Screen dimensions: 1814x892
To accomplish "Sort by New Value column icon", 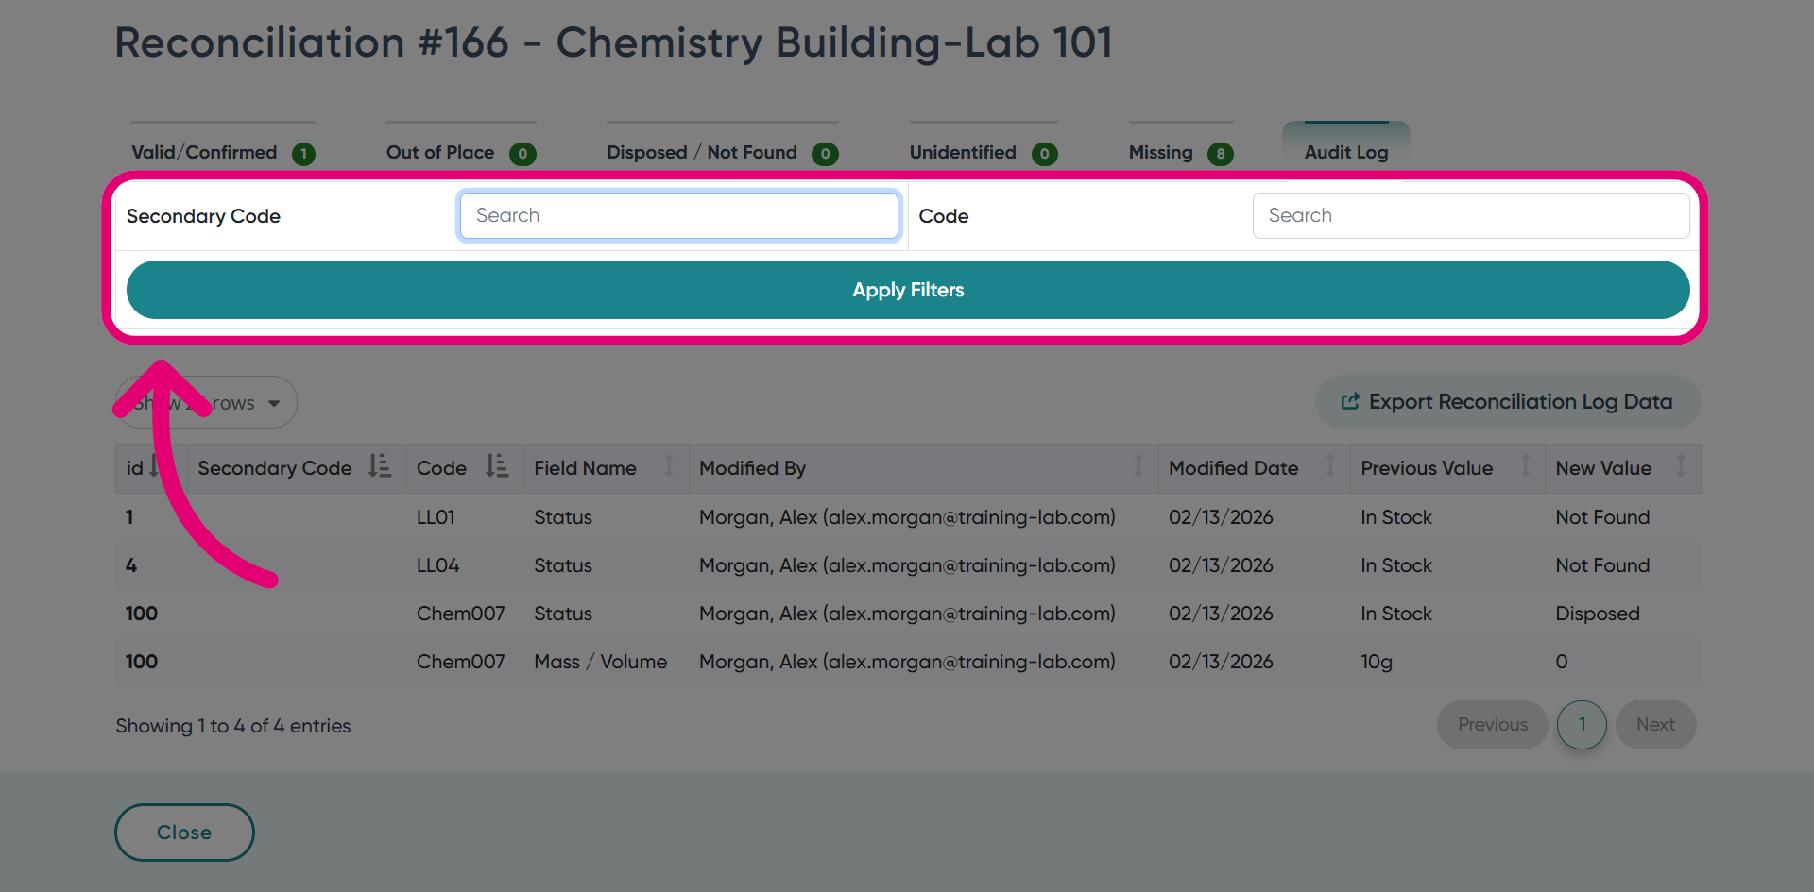I will click(1681, 466).
